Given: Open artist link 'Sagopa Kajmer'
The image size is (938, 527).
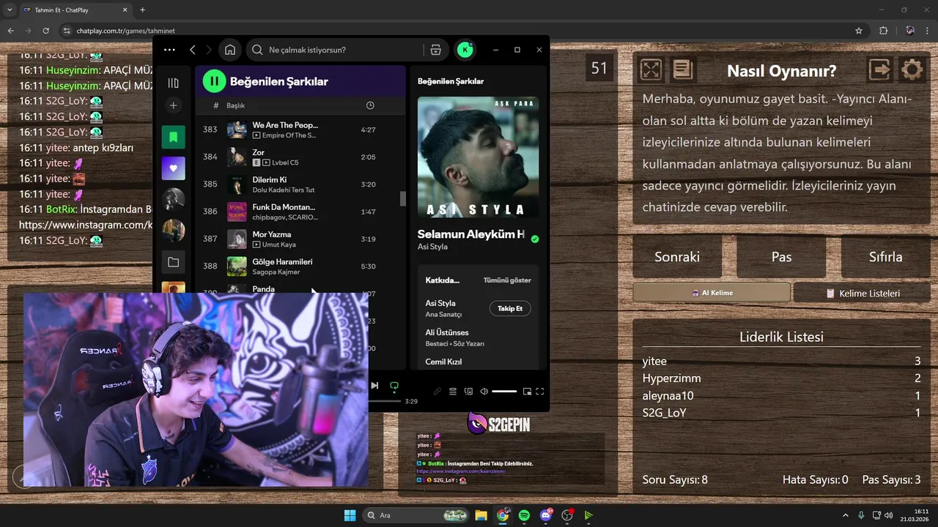Looking at the screenshot, I should click(x=276, y=272).
